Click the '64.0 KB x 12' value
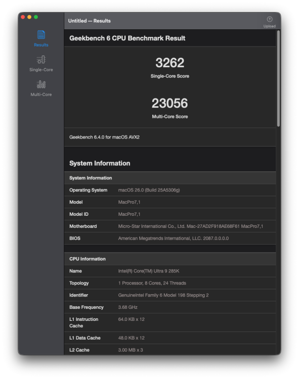The height and width of the screenshot is (379, 299). [131, 319]
